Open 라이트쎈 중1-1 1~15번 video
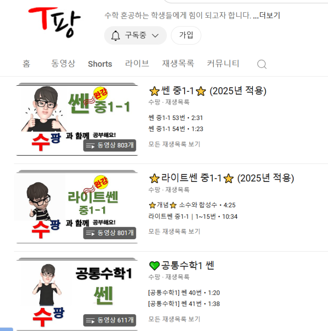 coord(193,217)
